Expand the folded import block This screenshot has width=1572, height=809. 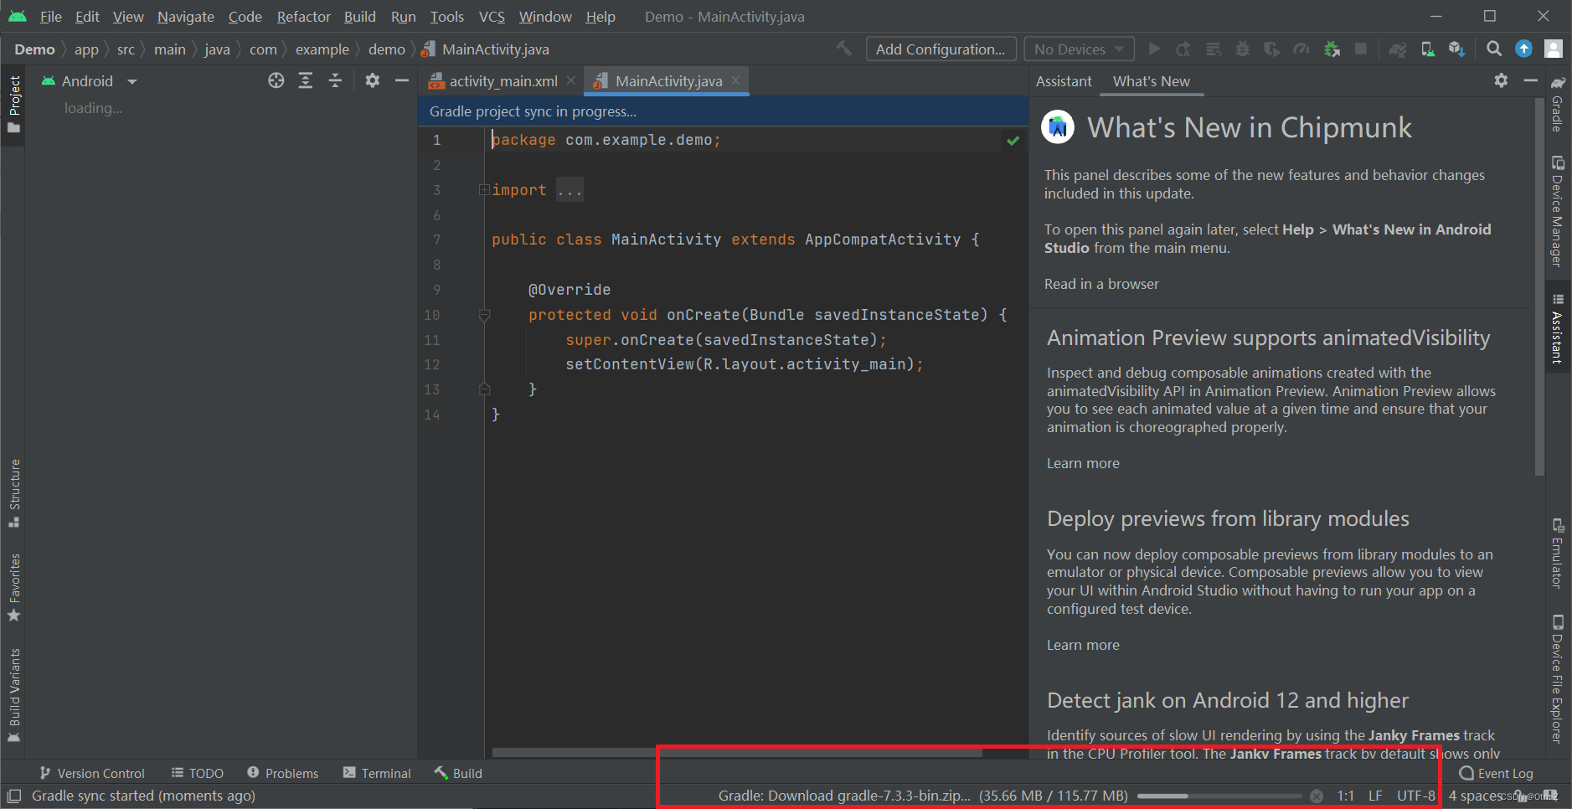point(483,190)
